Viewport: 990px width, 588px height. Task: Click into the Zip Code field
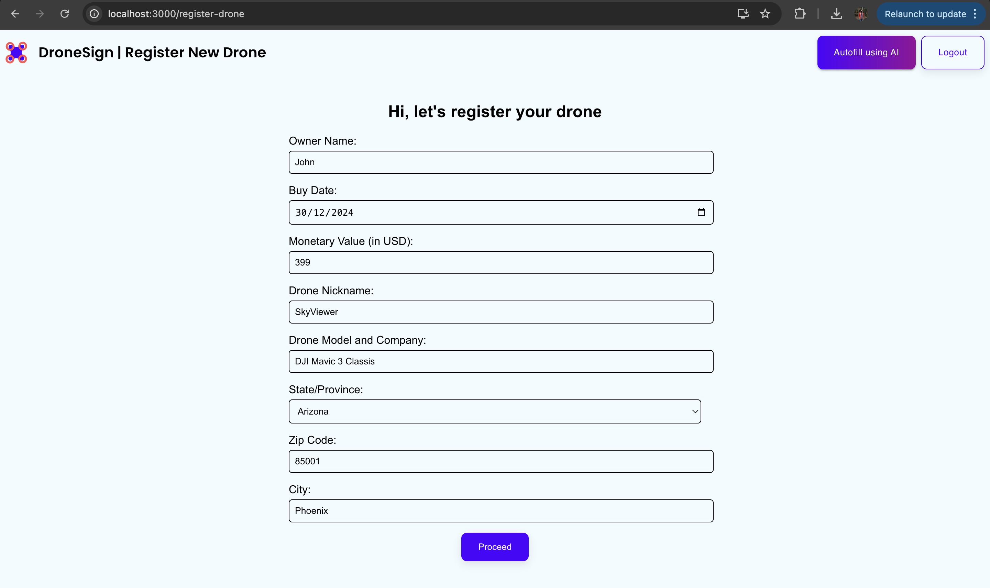(500, 461)
